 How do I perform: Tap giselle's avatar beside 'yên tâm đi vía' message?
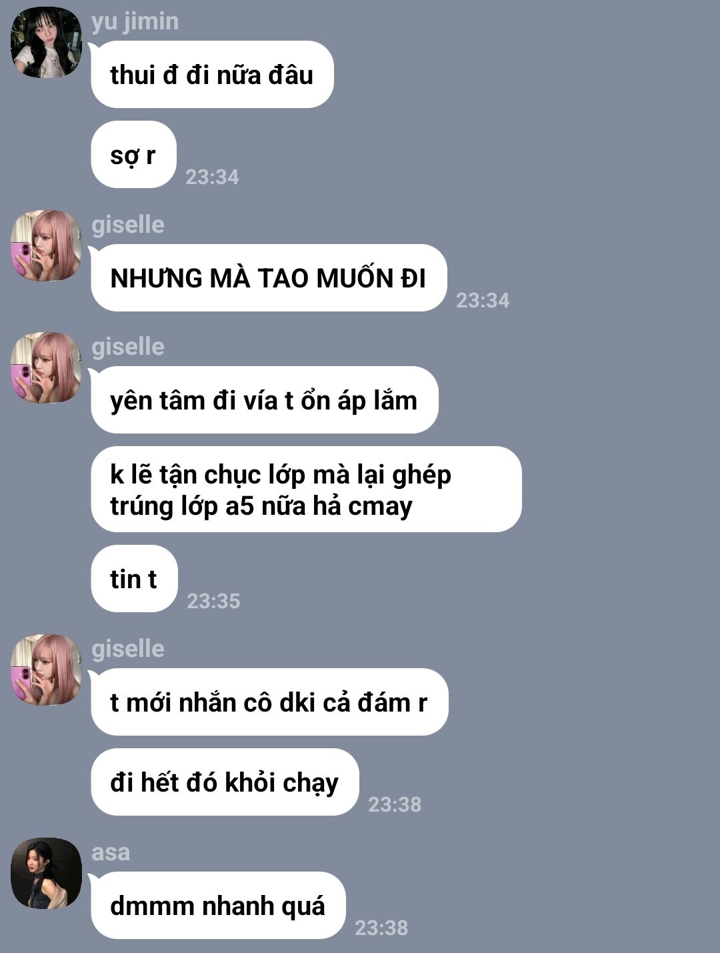(x=46, y=367)
